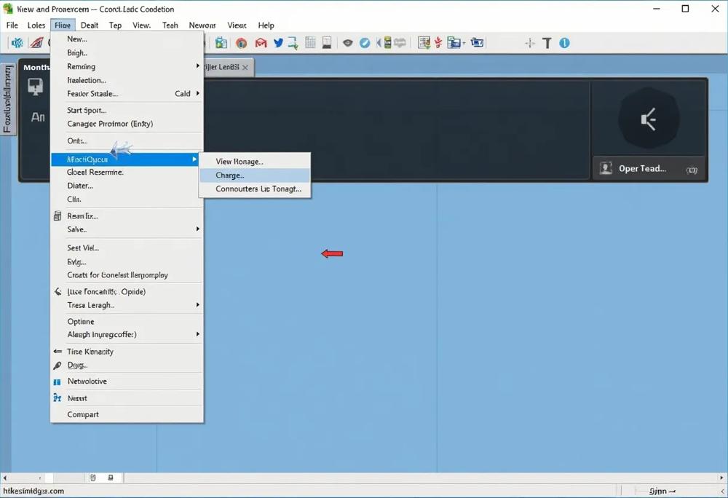Click the green device icon with left arrow
Screen dimensions: 728x498
(x=384, y=43)
